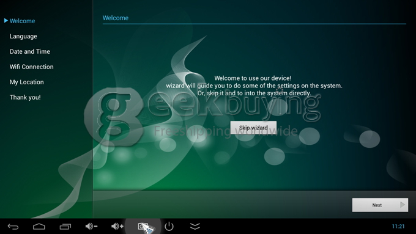This screenshot has width=416, height=234.
Task: Go to the Wifi Connection step
Action: pos(32,67)
